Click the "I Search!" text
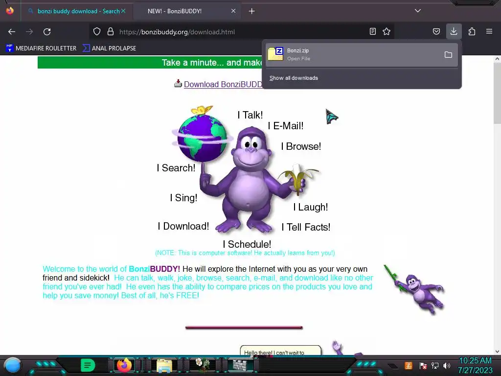Image resolution: width=501 pixels, height=376 pixels. [x=176, y=168]
